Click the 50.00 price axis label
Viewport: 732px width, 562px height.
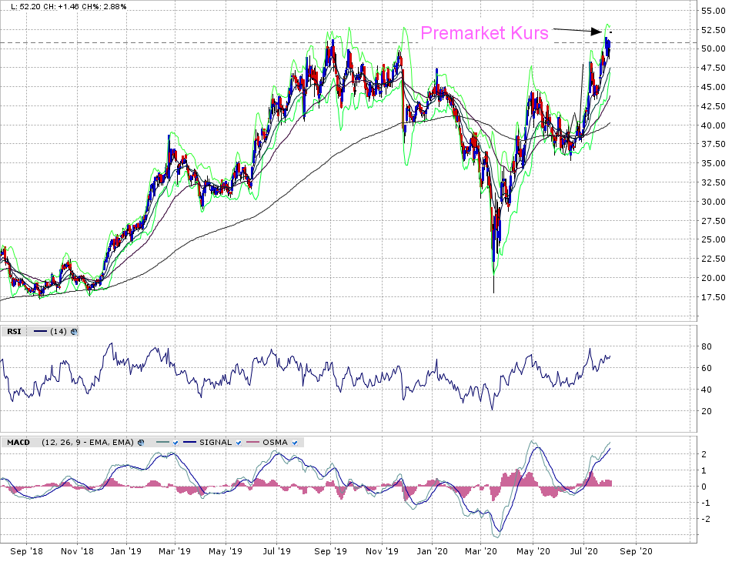tap(713, 49)
